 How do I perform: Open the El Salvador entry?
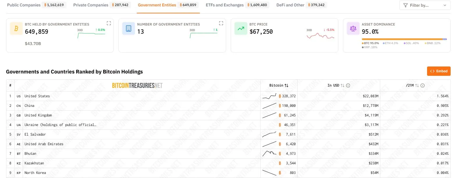[35, 134]
